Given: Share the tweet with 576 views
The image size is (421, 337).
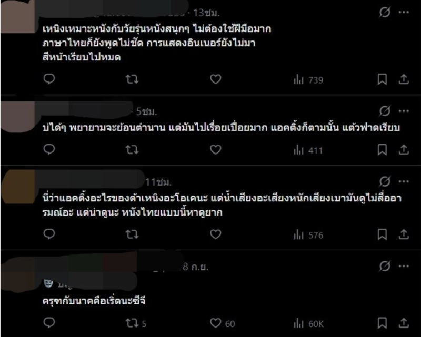Looking at the screenshot, I should pos(403,234).
